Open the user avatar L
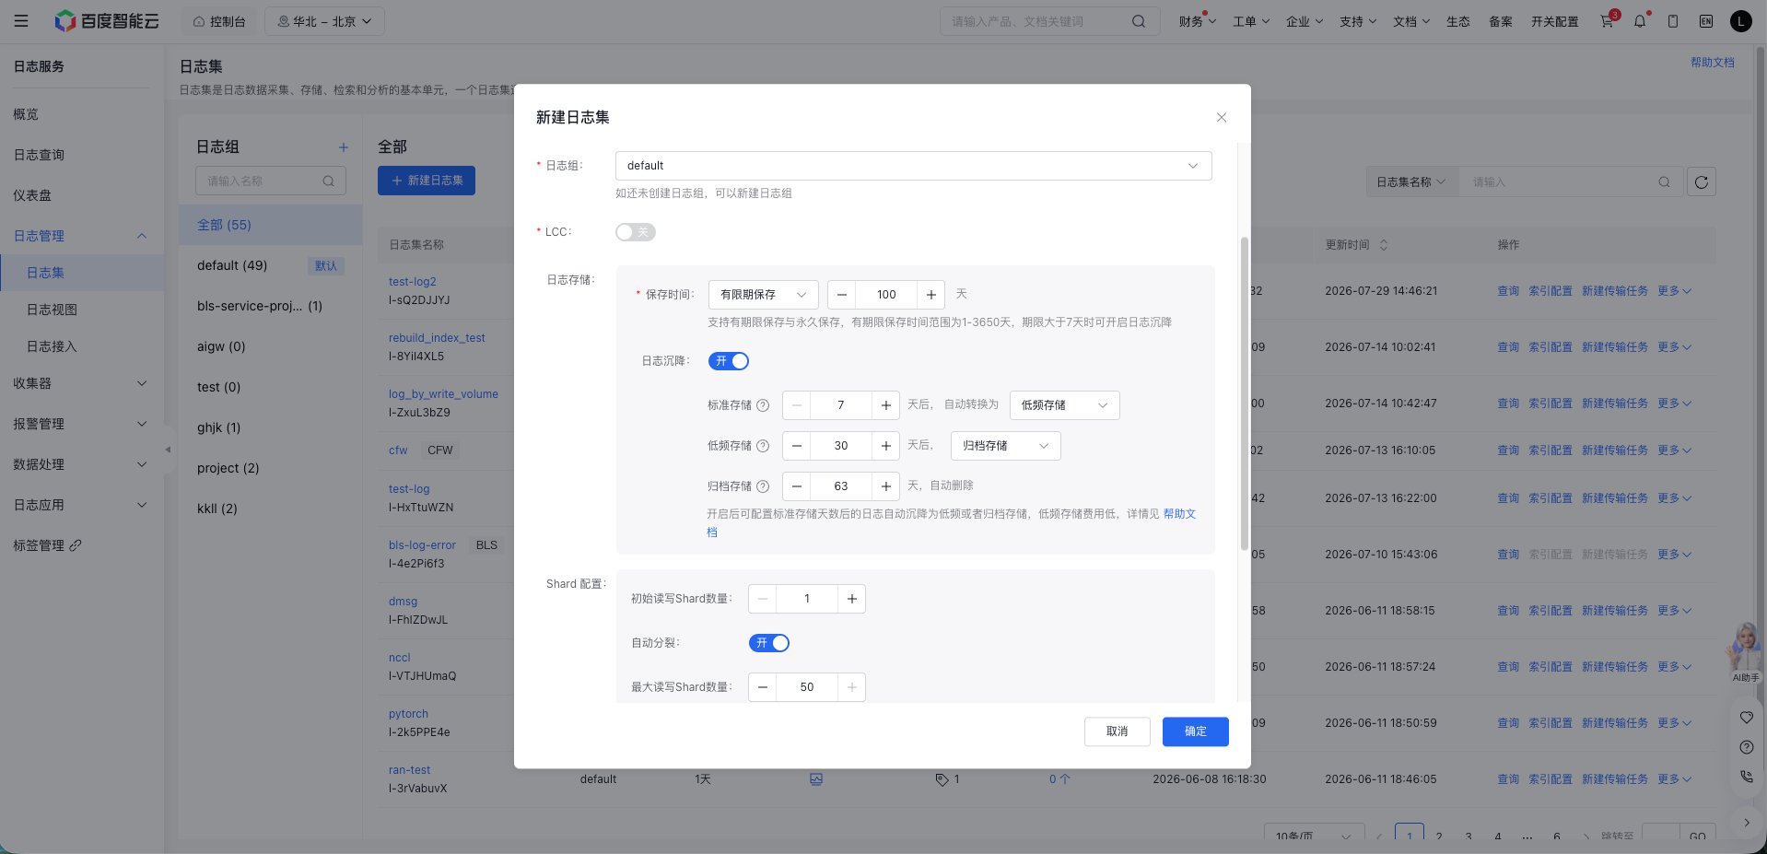This screenshot has width=1767, height=854. click(1740, 21)
